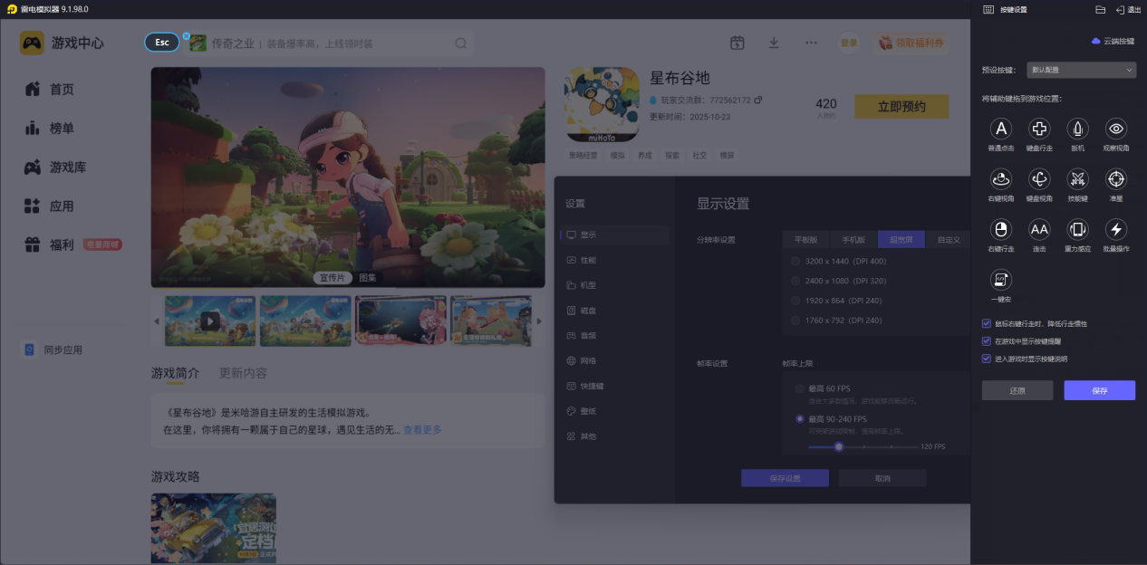Open 其他 settings category
This screenshot has width=1147, height=565.
click(x=614, y=436)
